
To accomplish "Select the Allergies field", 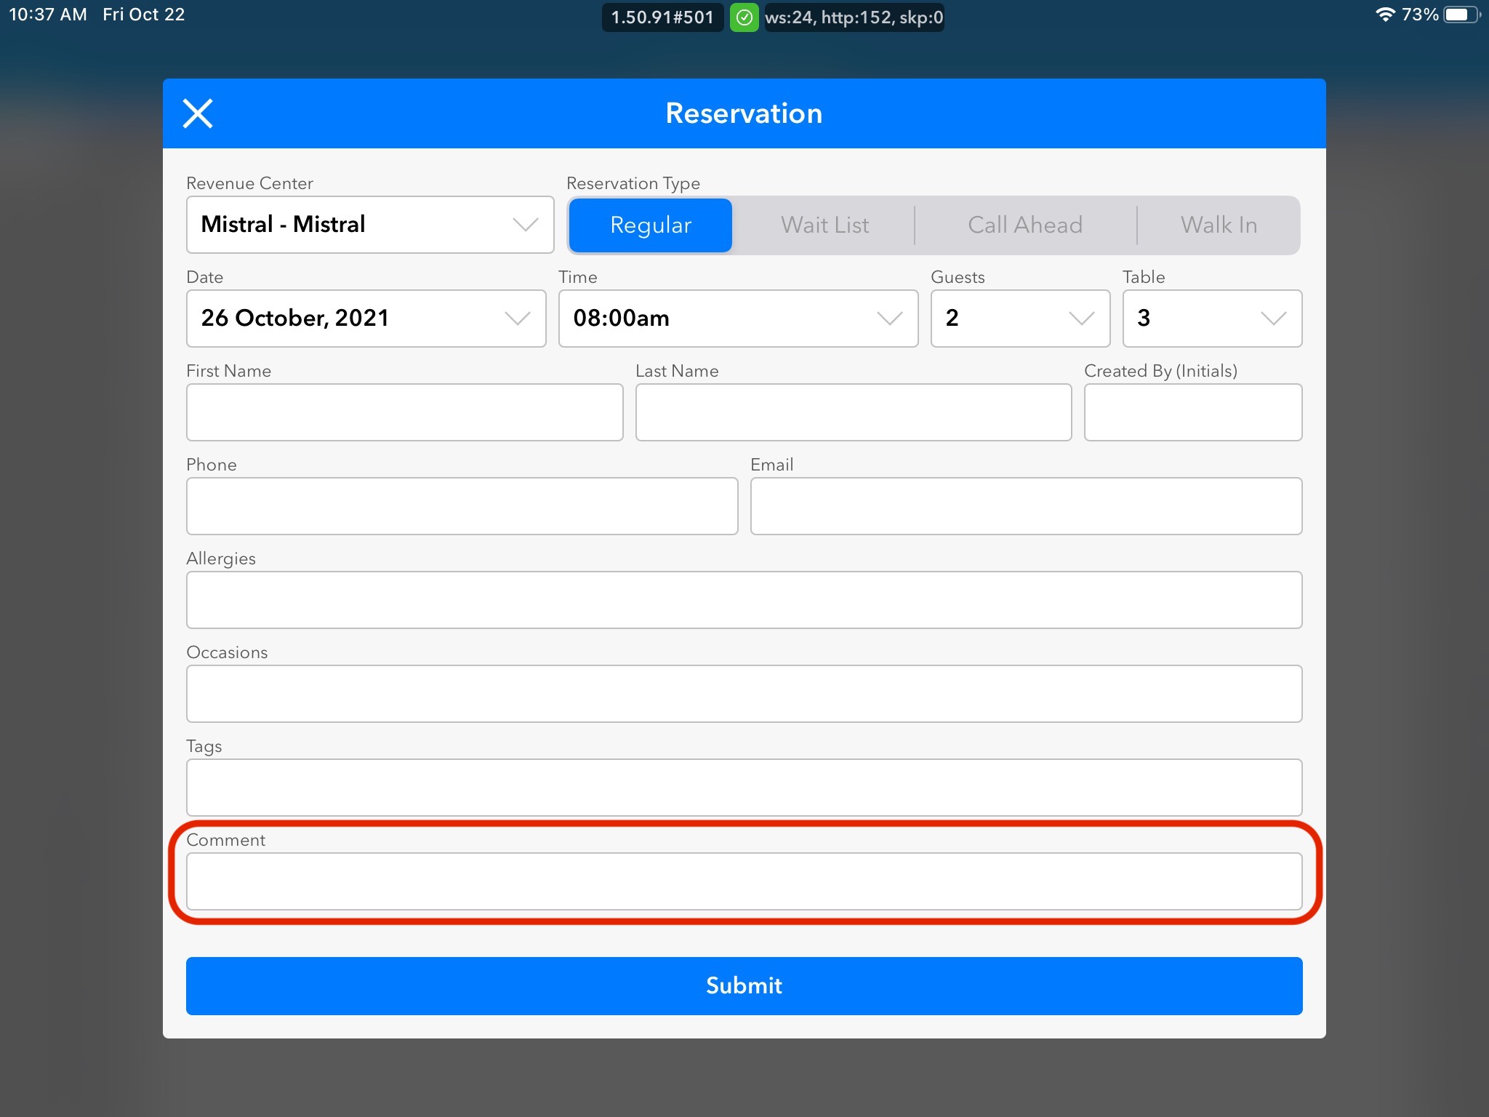I will click(744, 600).
